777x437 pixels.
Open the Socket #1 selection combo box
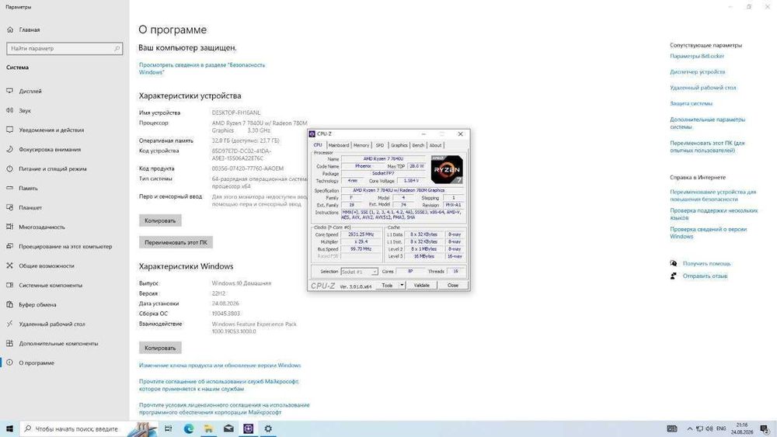tap(359, 272)
